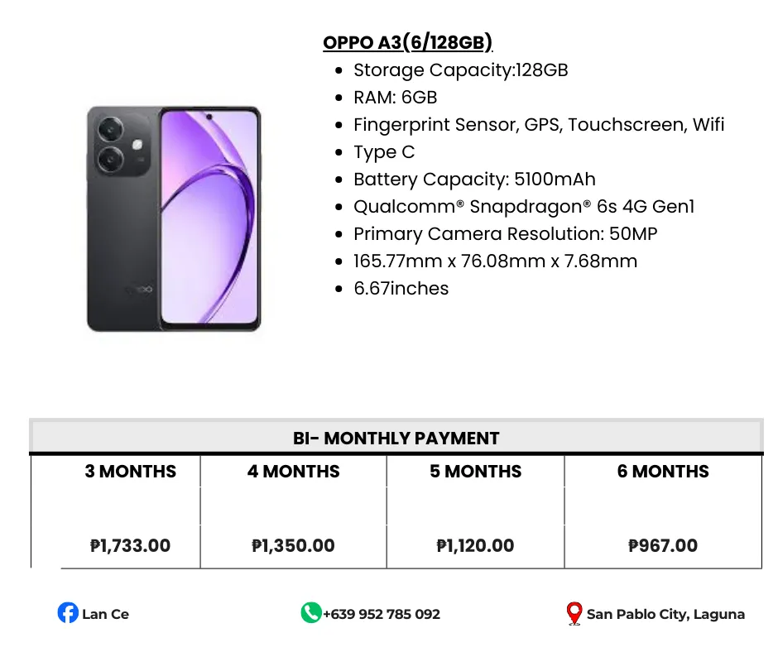Click the Lan Ce Facebook name
Viewport: 778px width, 652px height.
click(x=105, y=614)
